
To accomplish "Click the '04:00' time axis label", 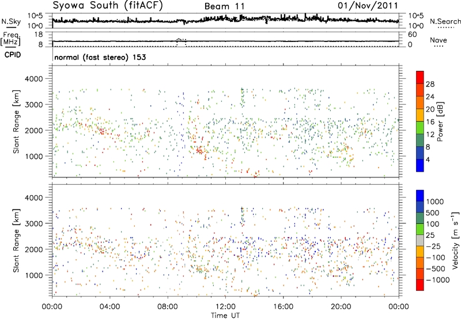I will (110, 307).
